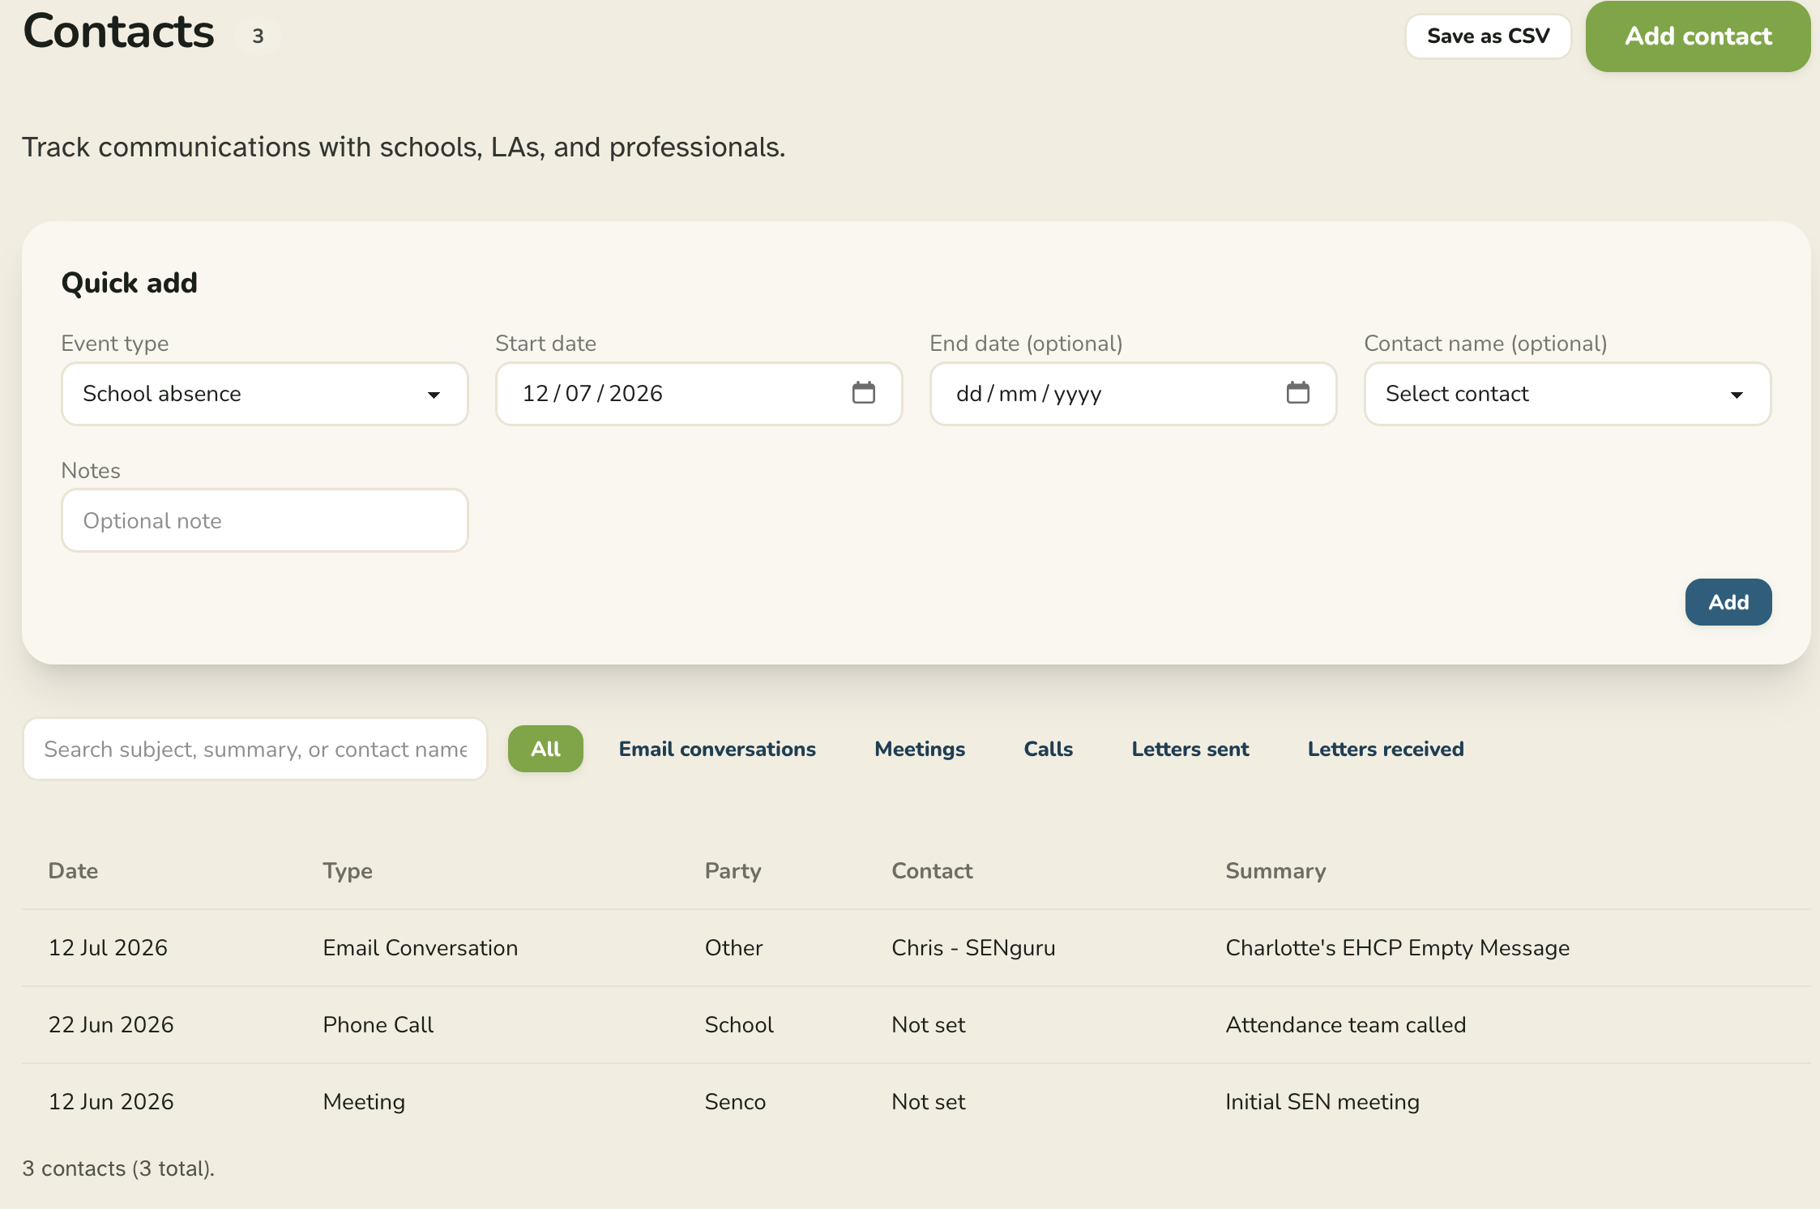Image resolution: width=1820 pixels, height=1209 pixels.
Task: Click the Contacts page heading
Action: 118,32
